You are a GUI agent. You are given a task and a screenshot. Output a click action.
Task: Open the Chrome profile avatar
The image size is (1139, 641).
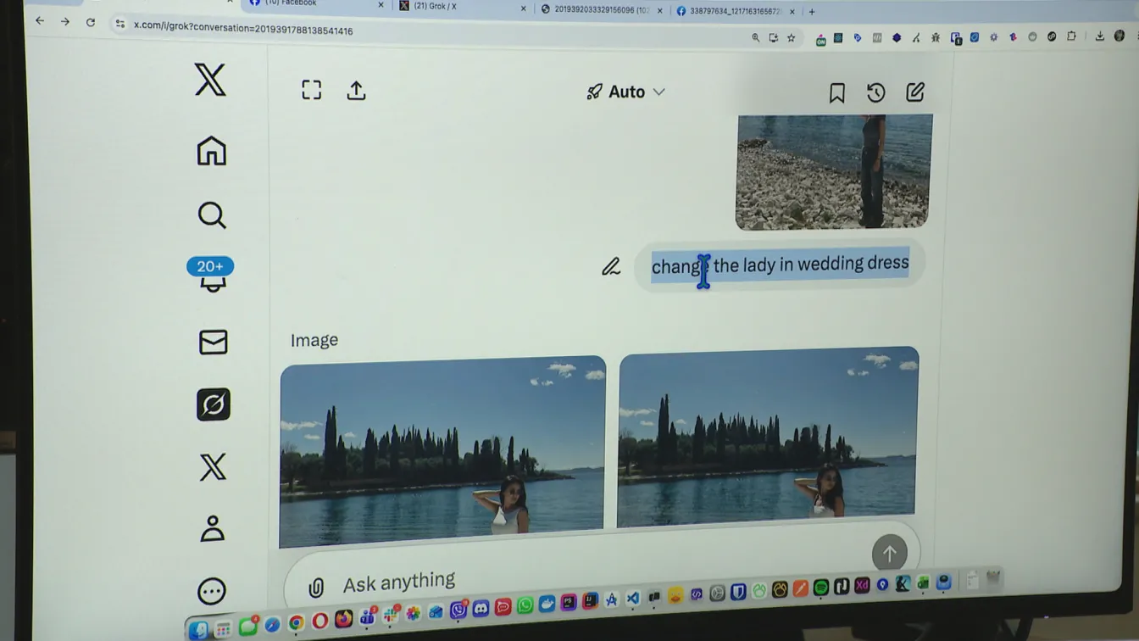tap(1120, 36)
